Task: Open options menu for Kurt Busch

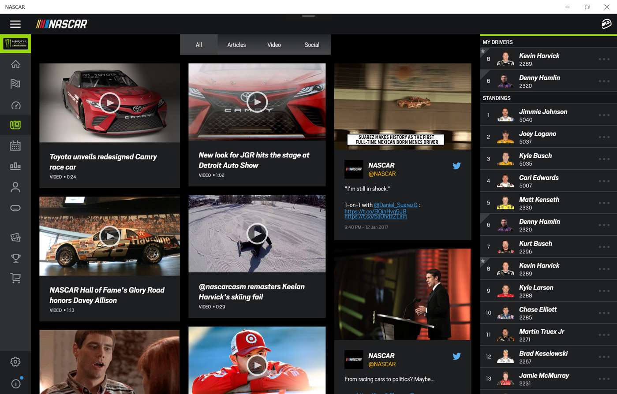Action: point(604,247)
